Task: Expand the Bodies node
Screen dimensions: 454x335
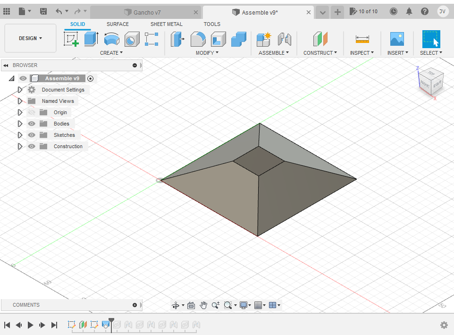Action: coord(20,124)
